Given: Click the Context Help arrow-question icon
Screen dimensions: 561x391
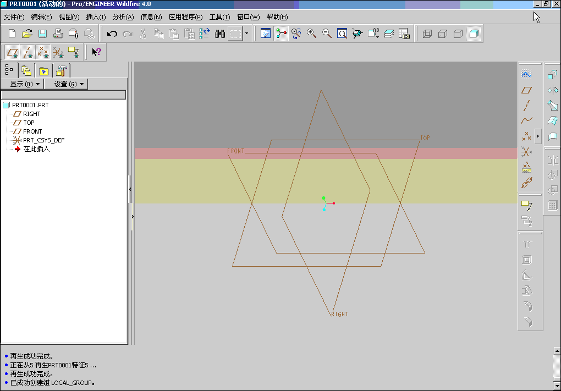Looking at the screenshot, I should point(96,52).
